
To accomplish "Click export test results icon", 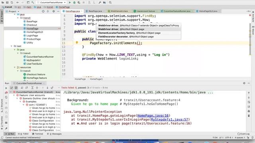I will (x=52, y=88).
